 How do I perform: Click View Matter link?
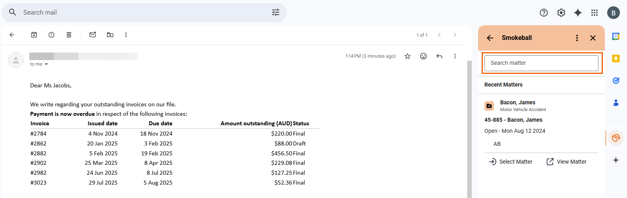566,162
